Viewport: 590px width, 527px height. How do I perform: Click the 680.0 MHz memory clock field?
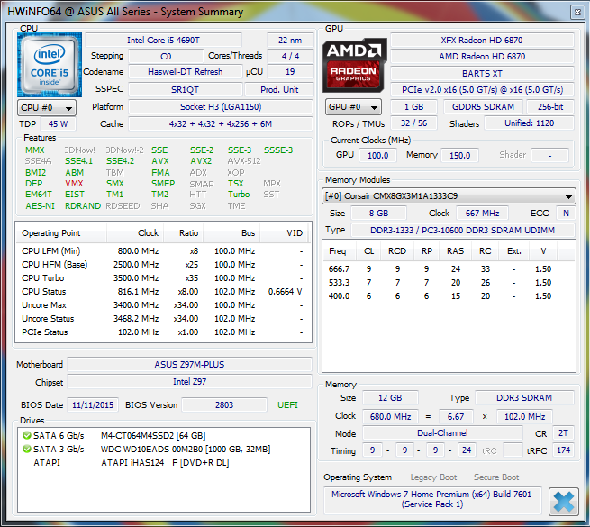pos(390,417)
